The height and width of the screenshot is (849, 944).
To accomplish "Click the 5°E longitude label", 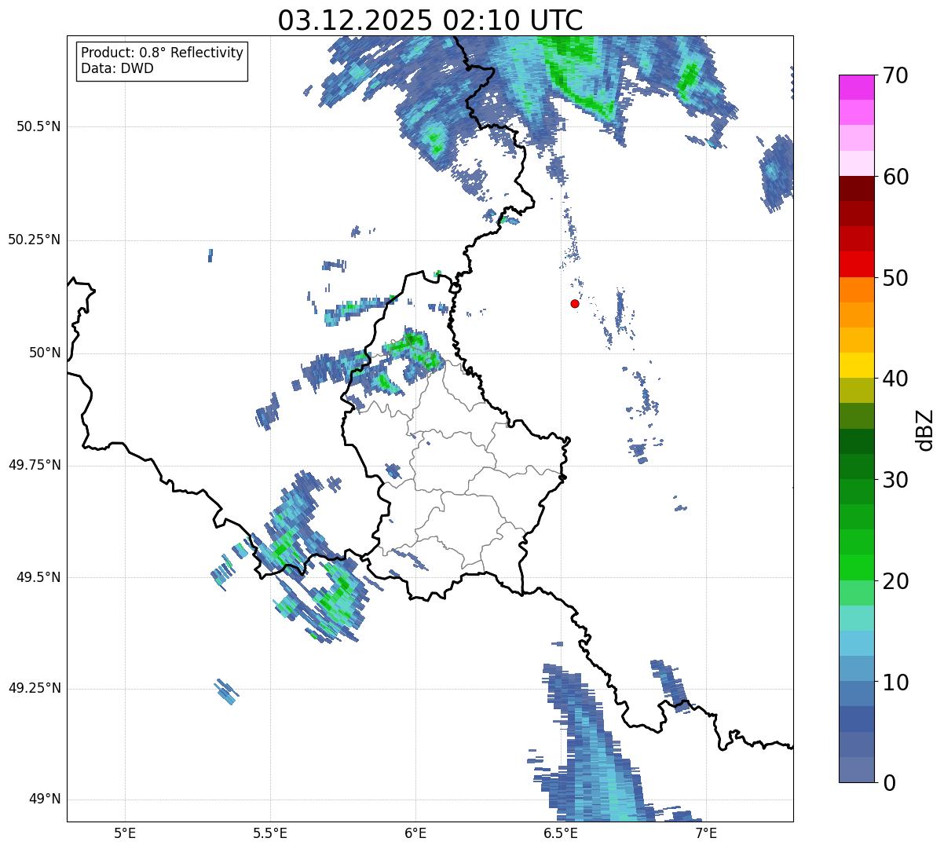I will point(125,833).
